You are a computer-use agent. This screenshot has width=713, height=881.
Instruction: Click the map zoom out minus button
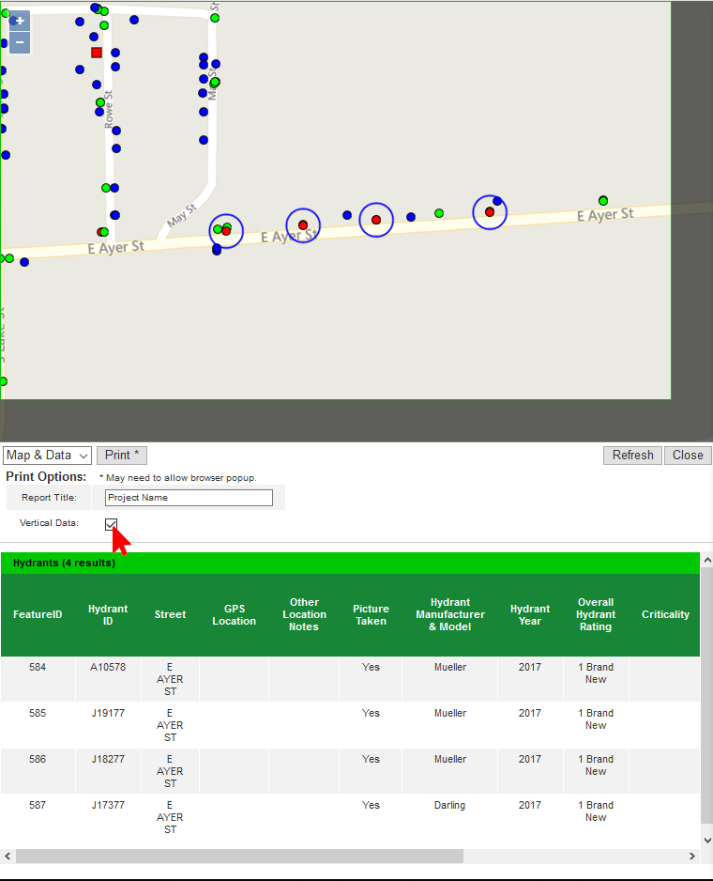point(20,42)
